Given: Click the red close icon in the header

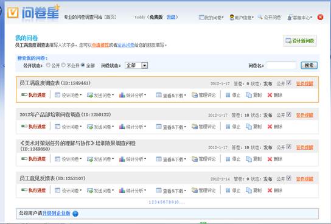Looking at the screenshot, I should point(320,17).
